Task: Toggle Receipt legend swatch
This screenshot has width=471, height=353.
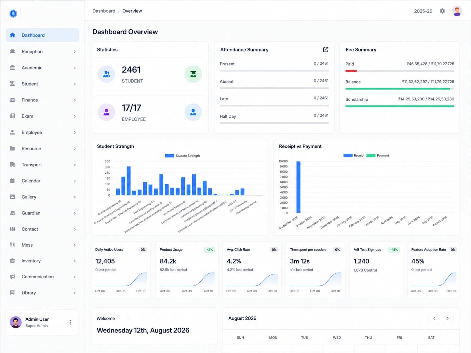Action: pyautogui.click(x=348, y=155)
